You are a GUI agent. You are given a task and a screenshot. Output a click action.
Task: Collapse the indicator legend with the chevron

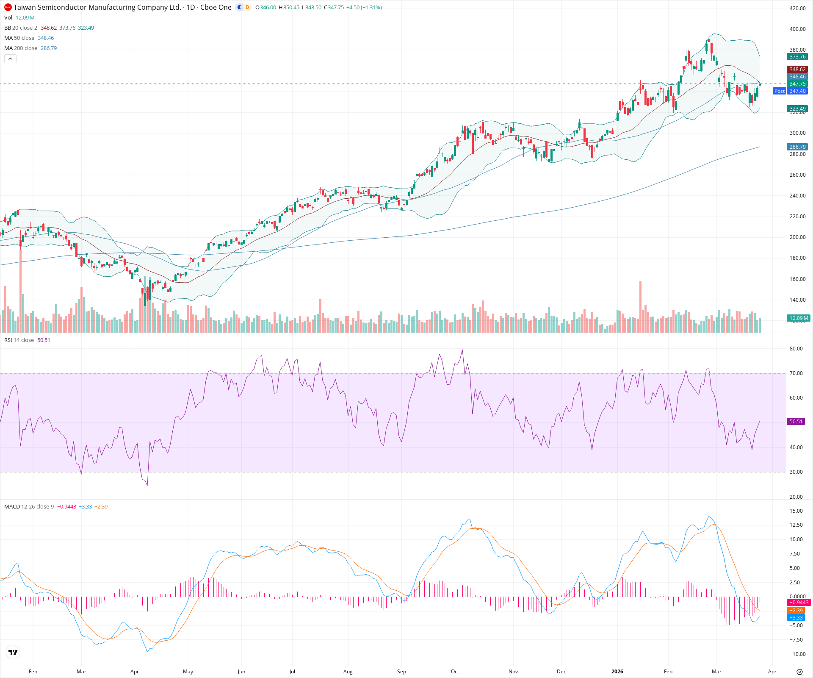[10, 58]
